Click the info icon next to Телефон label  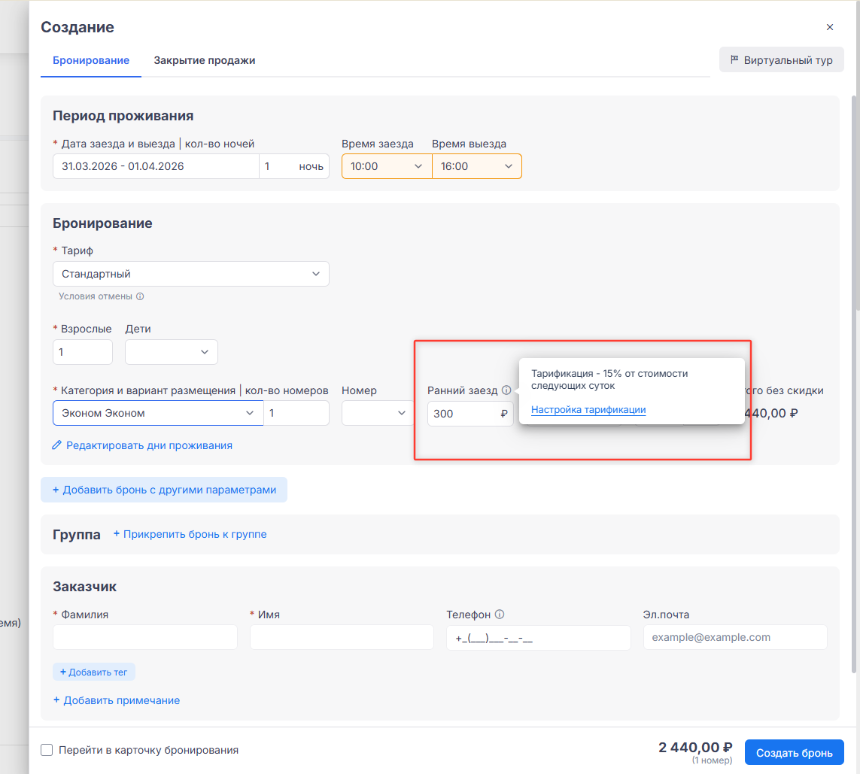point(500,615)
